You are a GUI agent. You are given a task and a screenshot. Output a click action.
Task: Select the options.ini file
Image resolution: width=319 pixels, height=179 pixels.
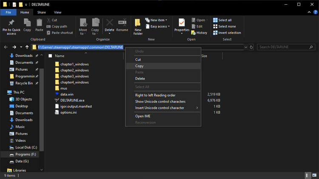pos(66,112)
